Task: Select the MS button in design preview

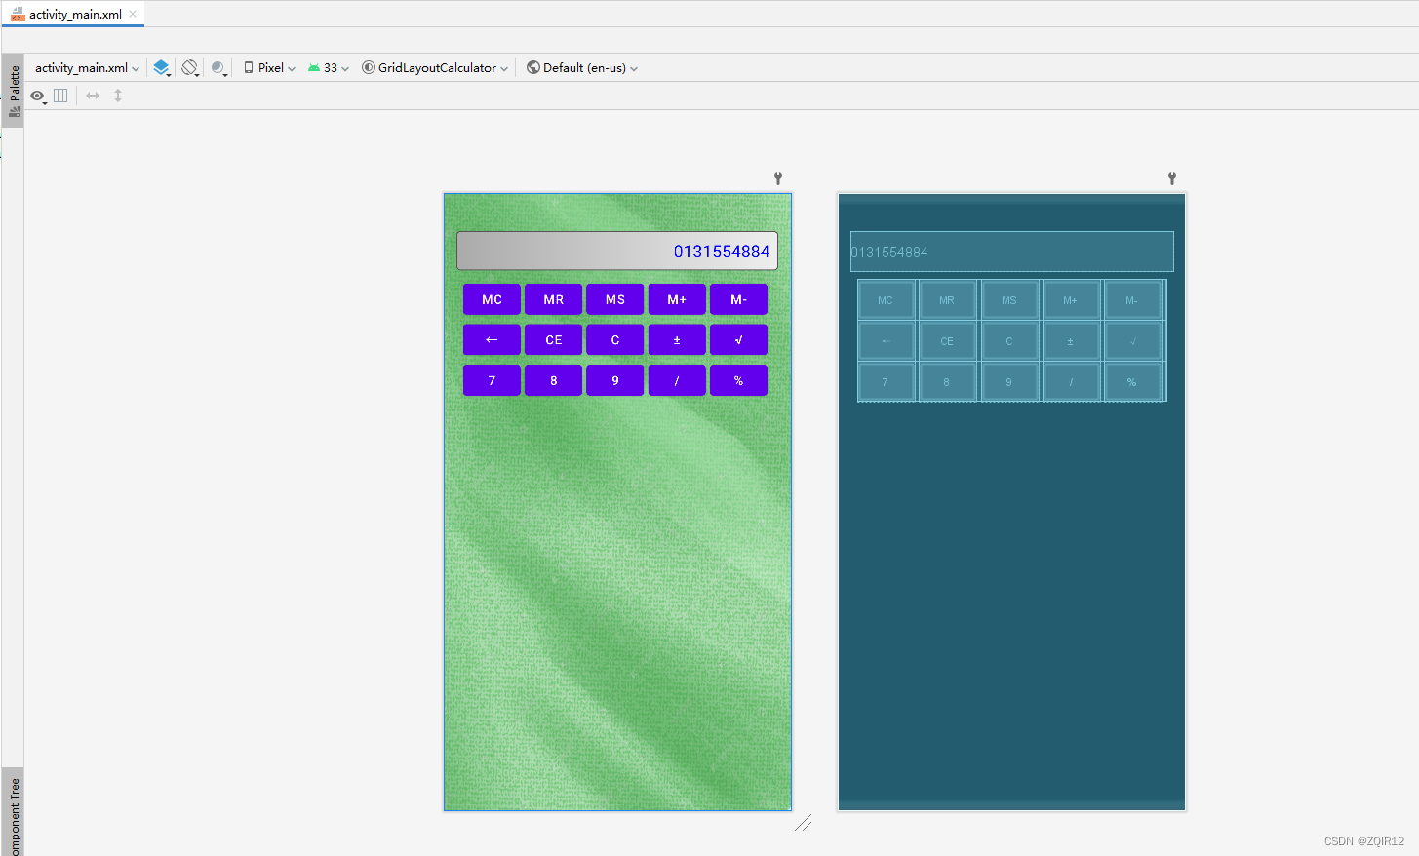Action: coord(615,299)
